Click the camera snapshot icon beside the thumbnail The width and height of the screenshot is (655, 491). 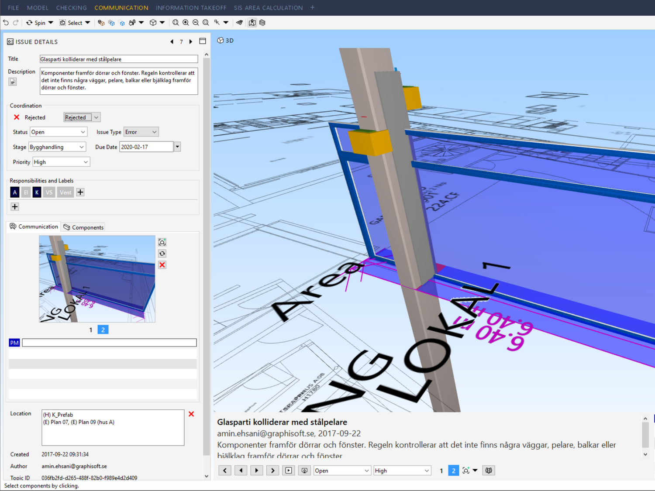(162, 242)
